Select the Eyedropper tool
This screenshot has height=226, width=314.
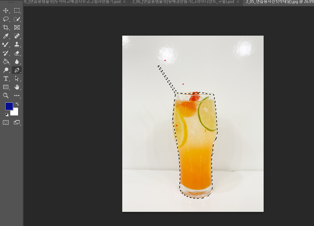point(6,36)
